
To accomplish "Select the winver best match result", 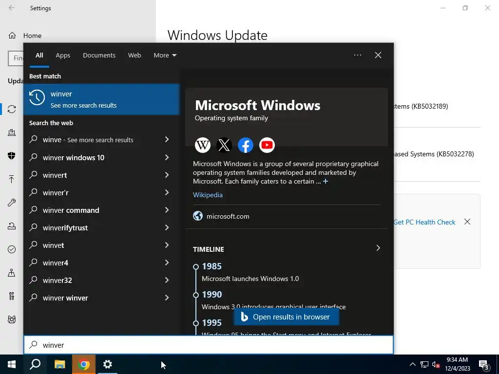I will [101, 99].
